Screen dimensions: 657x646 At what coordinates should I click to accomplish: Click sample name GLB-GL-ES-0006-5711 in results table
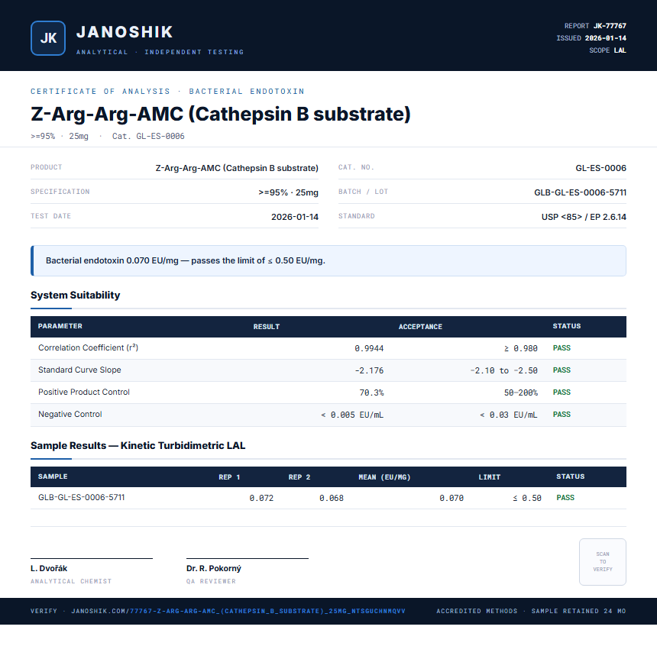[81, 497]
